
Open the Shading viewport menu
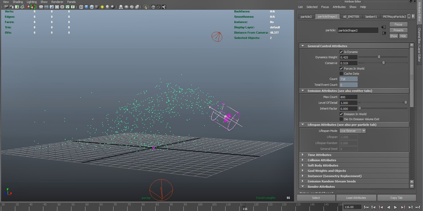18,2
